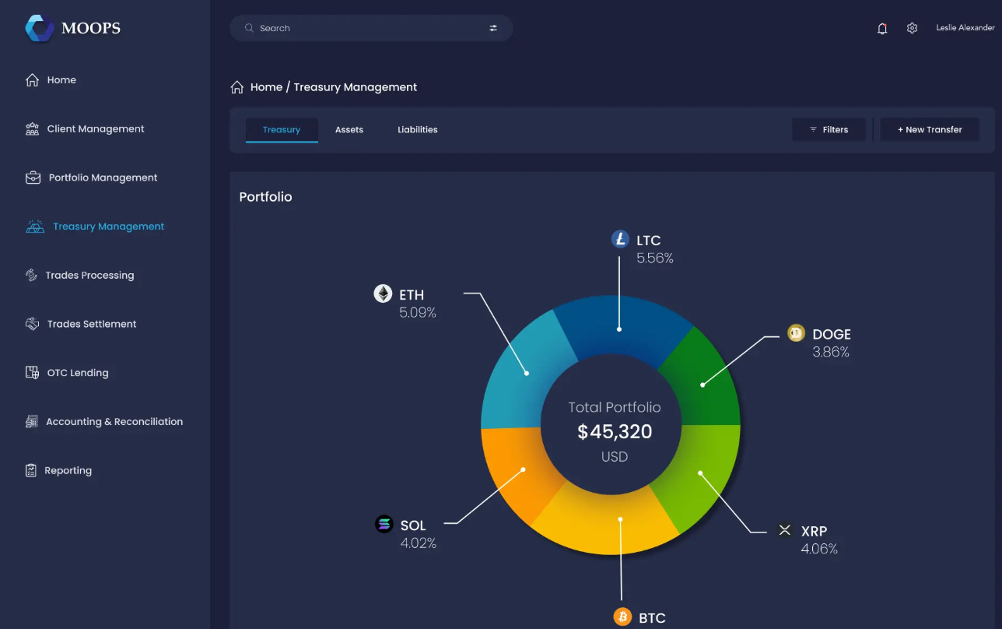Viewport: 1002px width, 629px height.
Task: Open the notifications bell
Action: 882,28
